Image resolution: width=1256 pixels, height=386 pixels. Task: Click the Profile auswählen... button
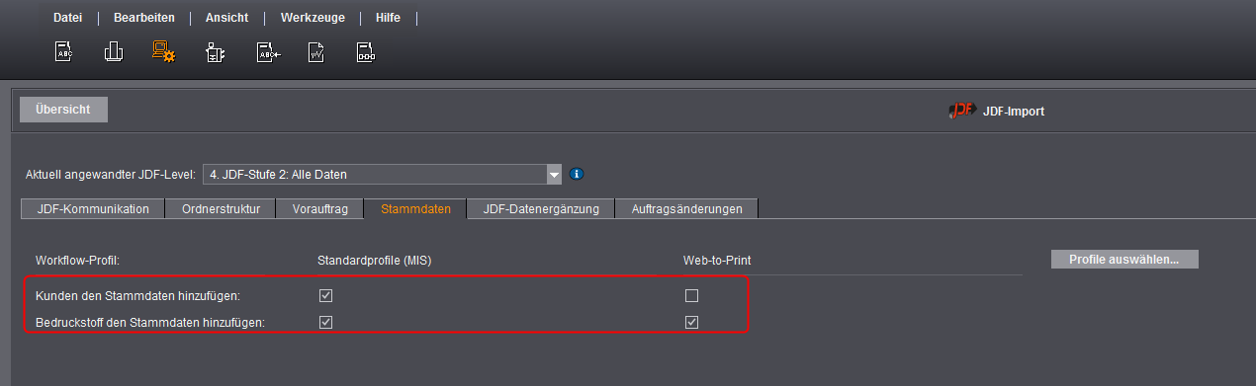coord(1124,260)
